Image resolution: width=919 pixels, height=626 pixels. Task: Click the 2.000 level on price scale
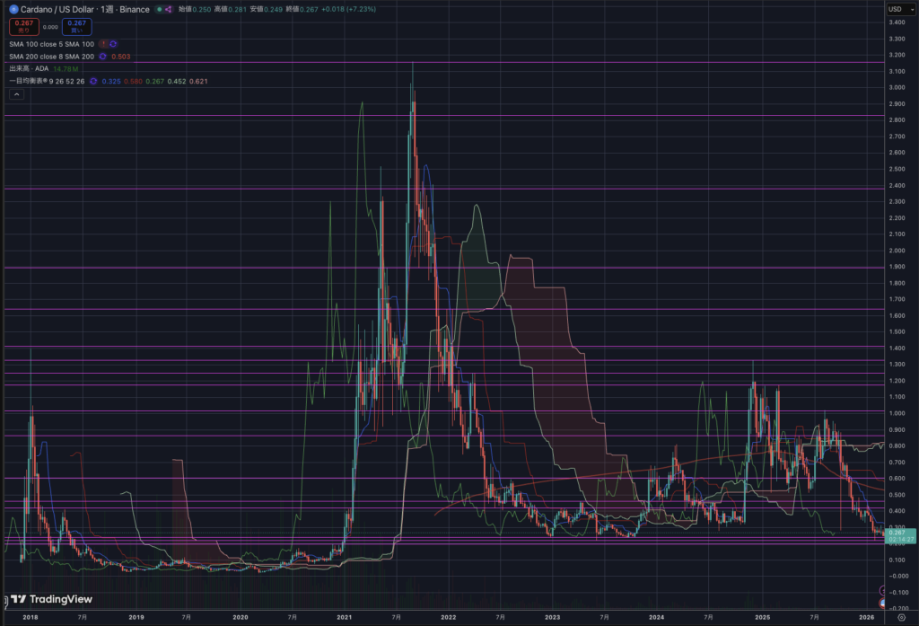pos(896,251)
